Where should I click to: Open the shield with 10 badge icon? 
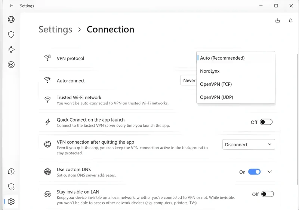(x=11, y=187)
